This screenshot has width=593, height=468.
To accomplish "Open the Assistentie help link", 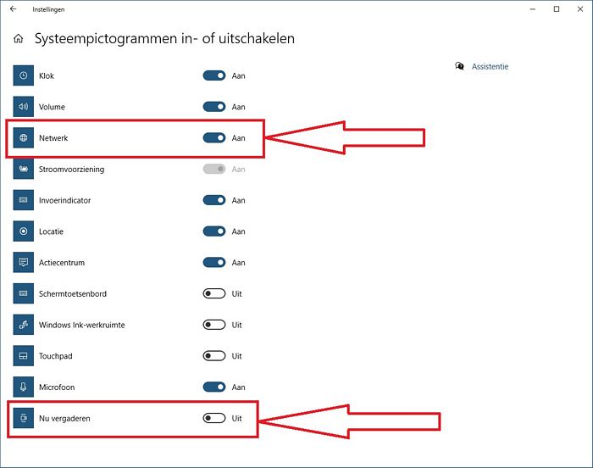I will [x=490, y=67].
